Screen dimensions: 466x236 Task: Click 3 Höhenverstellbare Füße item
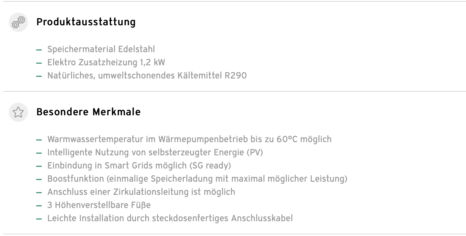coord(99,205)
